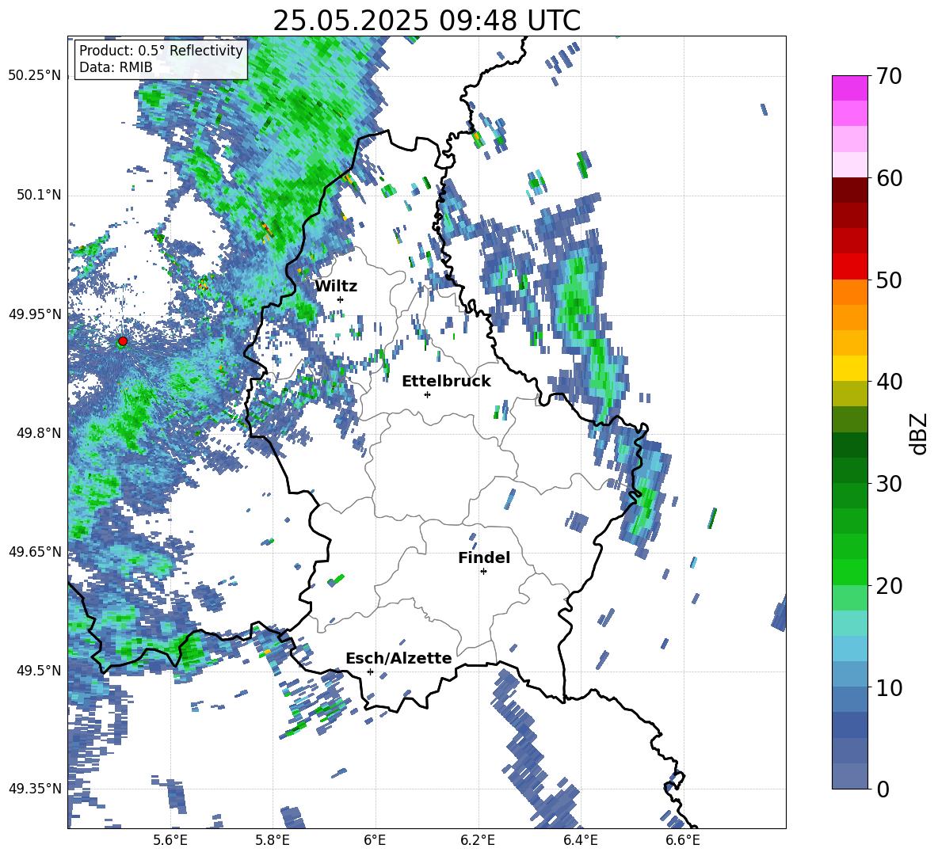The width and height of the screenshot is (938, 856).
Task: Click the colorbar tick value 0
Action: click(x=882, y=789)
